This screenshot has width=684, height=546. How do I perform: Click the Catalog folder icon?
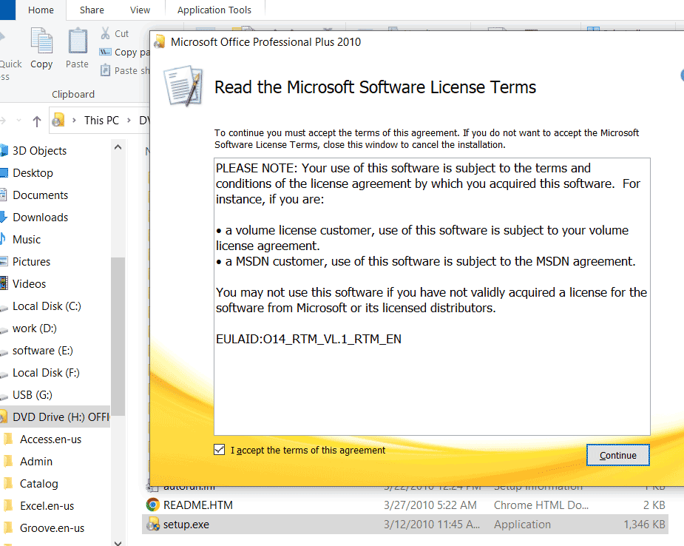point(8,483)
